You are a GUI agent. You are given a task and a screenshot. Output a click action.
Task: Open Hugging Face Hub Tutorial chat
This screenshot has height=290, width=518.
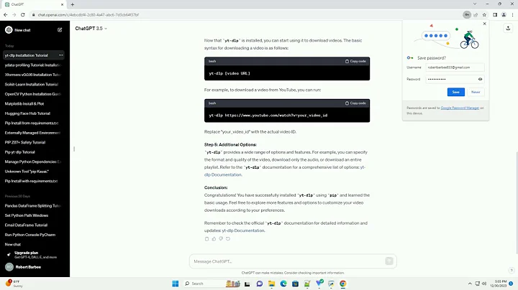click(34, 113)
